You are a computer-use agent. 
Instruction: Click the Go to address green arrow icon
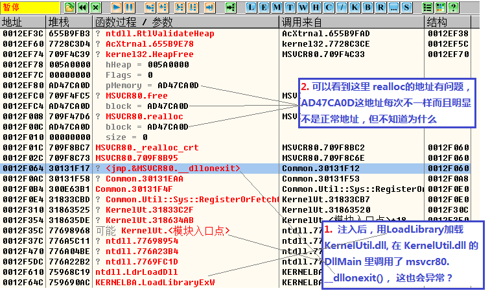click(230, 7)
